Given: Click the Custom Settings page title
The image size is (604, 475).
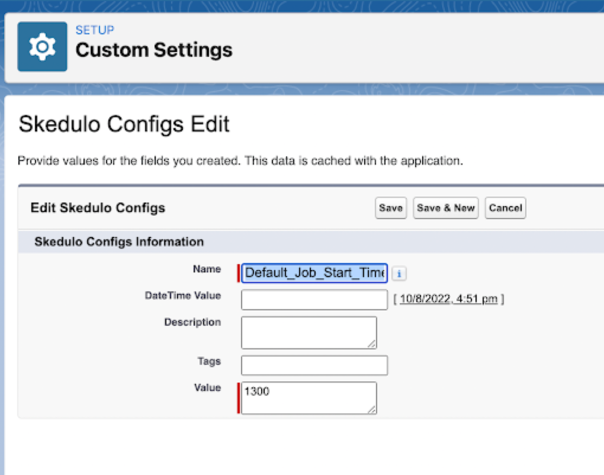Looking at the screenshot, I should 154,50.
